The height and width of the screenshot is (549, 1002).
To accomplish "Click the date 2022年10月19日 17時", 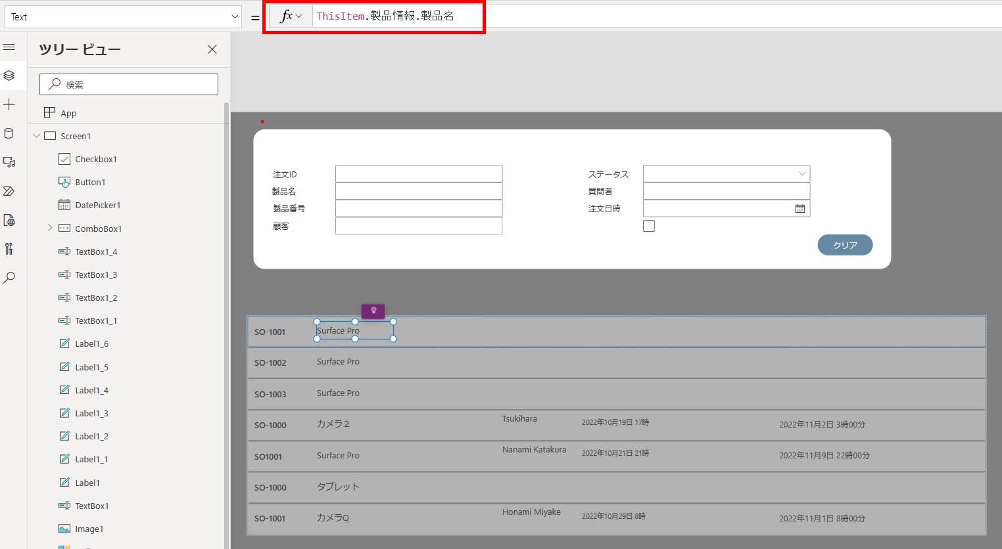I will (x=615, y=422).
